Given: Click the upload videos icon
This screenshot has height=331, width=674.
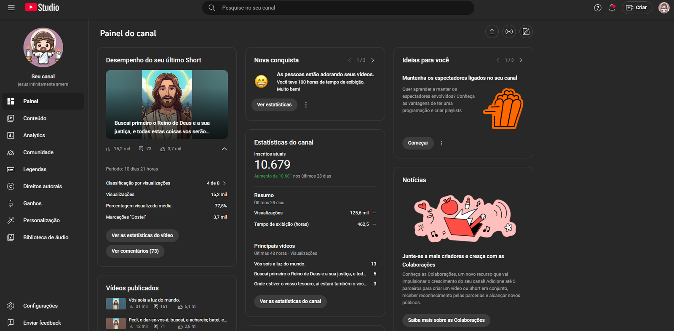Looking at the screenshot, I should [492, 32].
